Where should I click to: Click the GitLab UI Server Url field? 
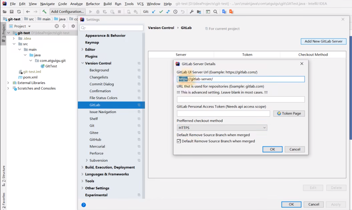241,79
